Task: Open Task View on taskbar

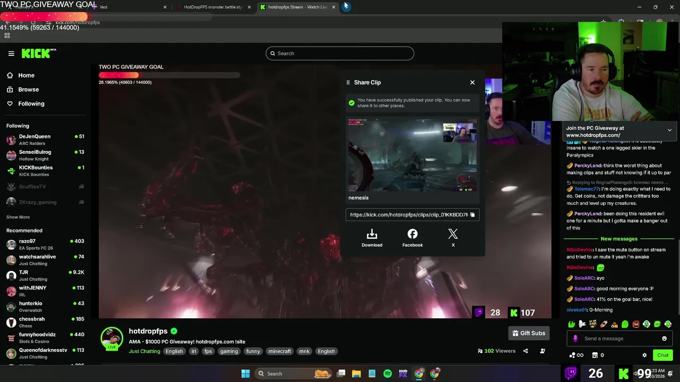Action: pos(341,374)
